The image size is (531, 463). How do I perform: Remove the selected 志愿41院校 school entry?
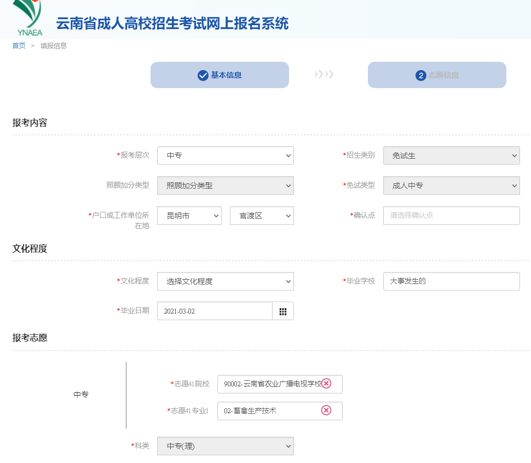point(327,384)
